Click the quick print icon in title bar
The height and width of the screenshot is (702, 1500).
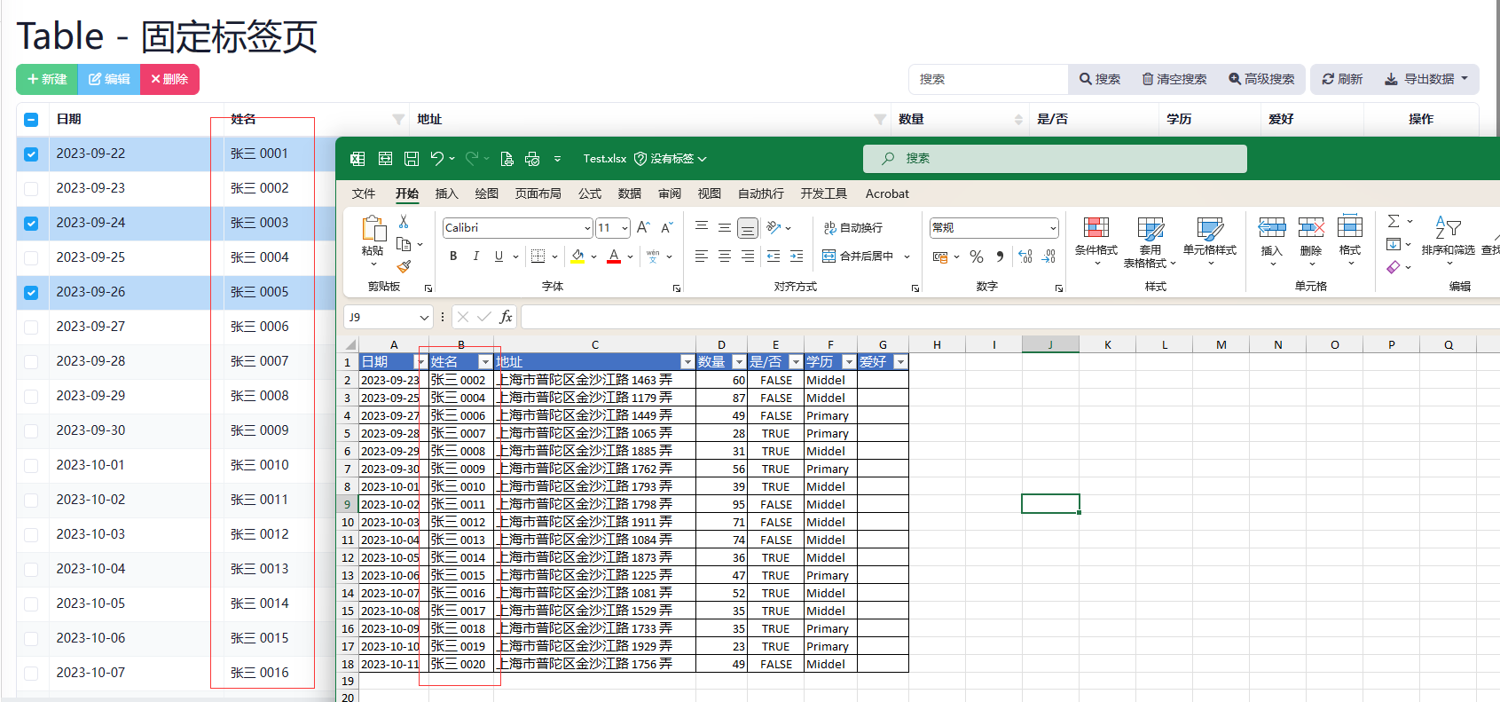tap(532, 159)
